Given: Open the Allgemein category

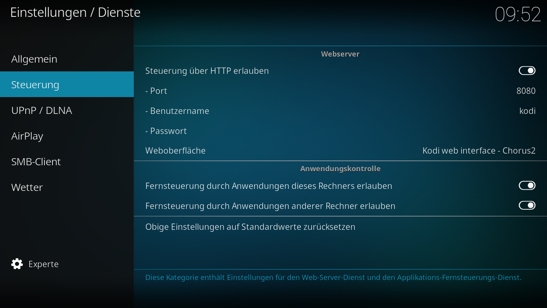Looking at the screenshot, I should [x=34, y=59].
